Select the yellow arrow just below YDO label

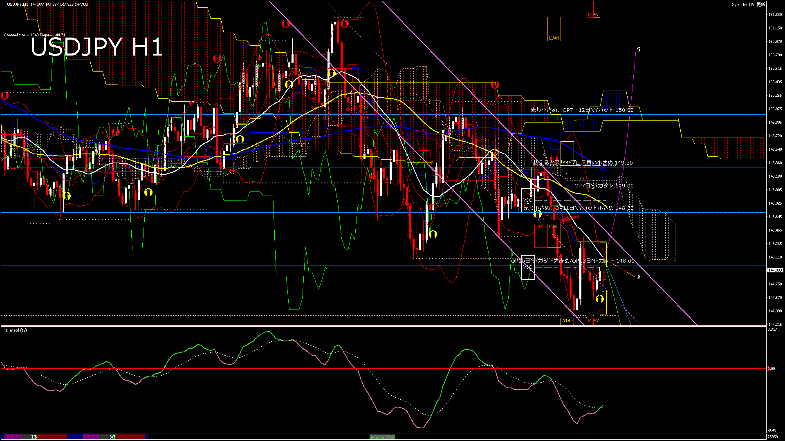(x=538, y=214)
